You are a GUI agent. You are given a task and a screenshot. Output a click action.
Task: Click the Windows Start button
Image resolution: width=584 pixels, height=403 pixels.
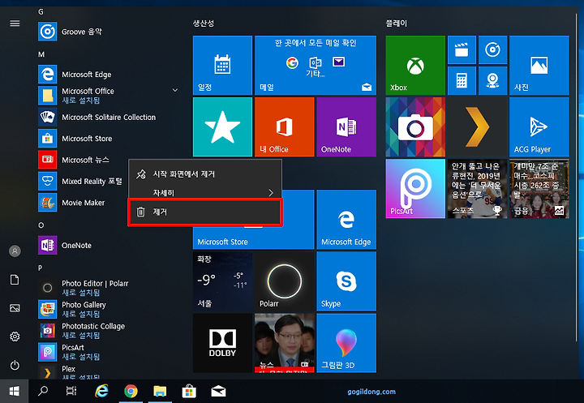coord(14,391)
